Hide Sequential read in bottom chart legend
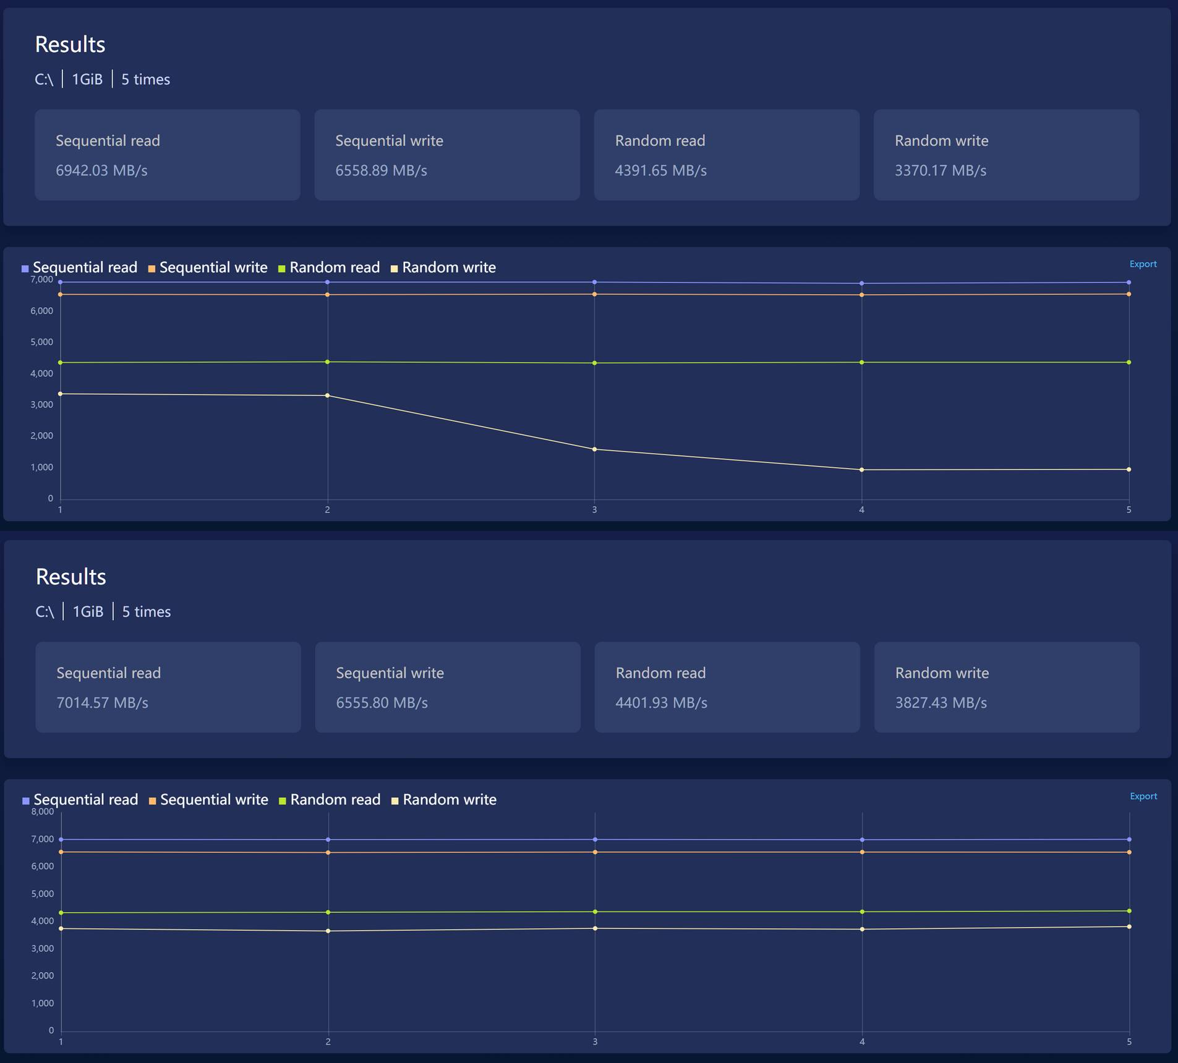Image resolution: width=1178 pixels, height=1063 pixels. [x=80, y=800]
